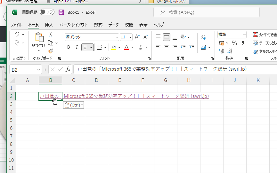The image size is (277, 173).
Task: Align text to top
Action: pos(158,37)
